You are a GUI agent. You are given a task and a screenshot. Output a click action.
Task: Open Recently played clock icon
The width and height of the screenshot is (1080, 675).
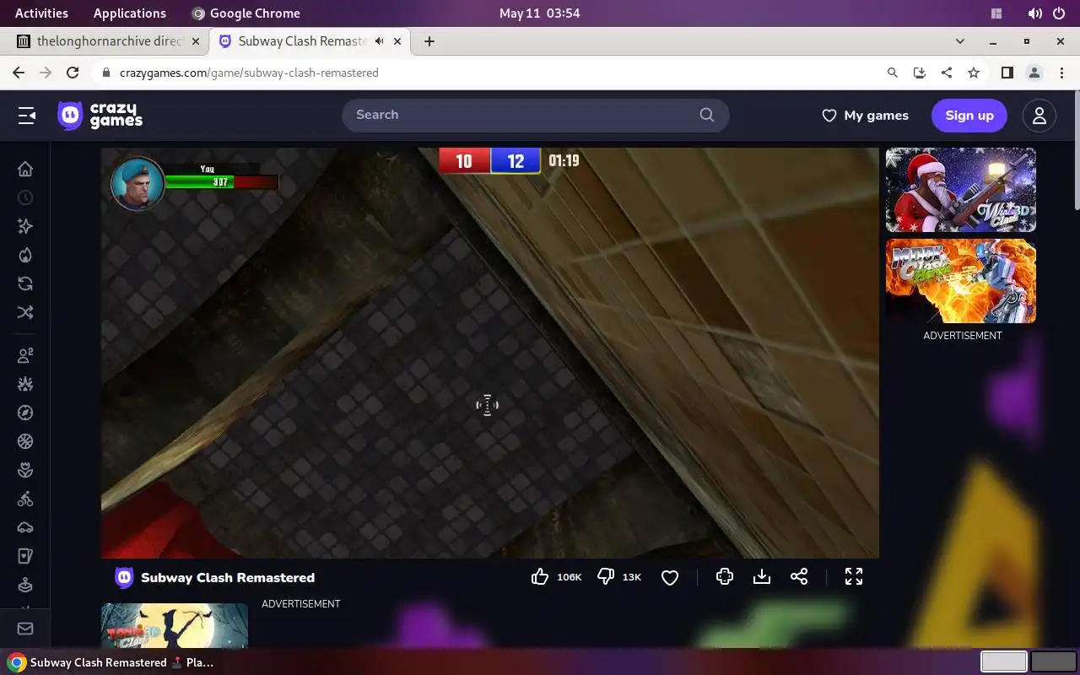(25, 197)
